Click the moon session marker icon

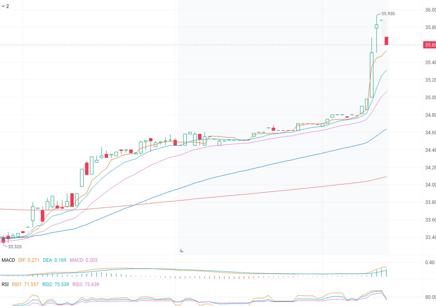(182, 251)
